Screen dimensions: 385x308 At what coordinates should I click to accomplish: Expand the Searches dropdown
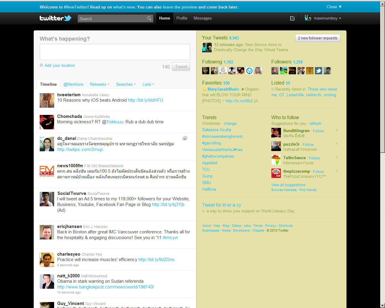(x=126, y=85)
